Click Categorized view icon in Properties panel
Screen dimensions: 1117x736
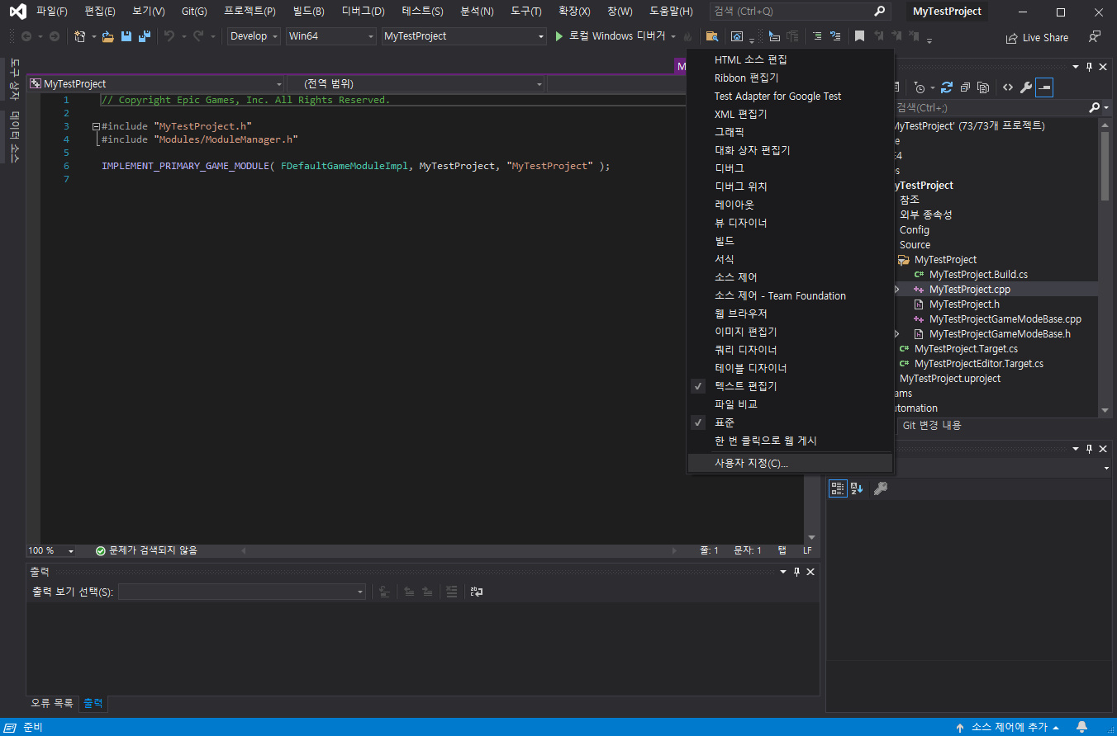click(x=838, y=488)
